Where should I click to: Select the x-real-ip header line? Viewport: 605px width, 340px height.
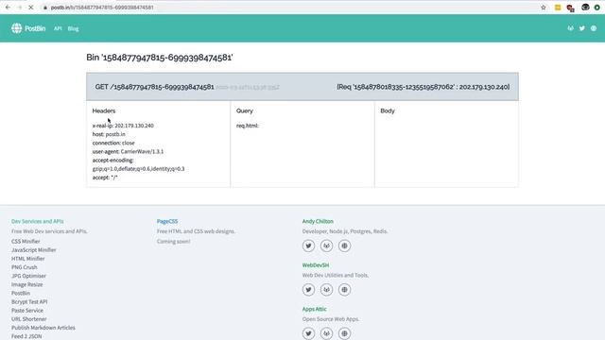[x=123, y=126]
